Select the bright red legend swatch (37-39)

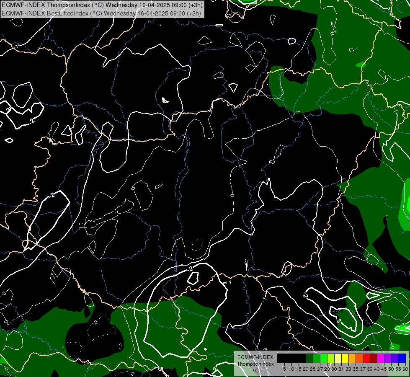coord(366,358)
